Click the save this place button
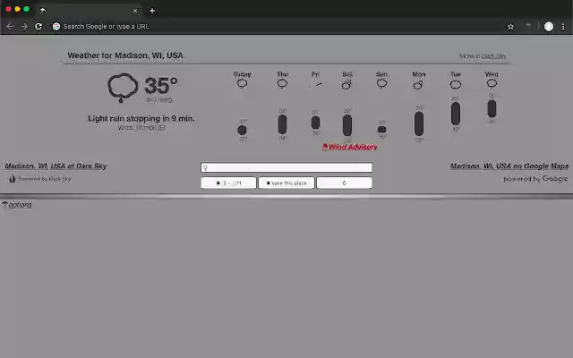 coord(286,183)
